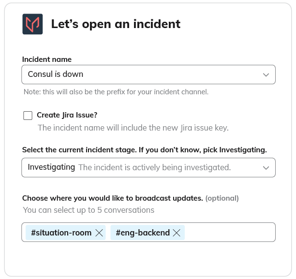
Task: Click the 'Select the current incident stage' label
Action: click(x=144, y=150)
